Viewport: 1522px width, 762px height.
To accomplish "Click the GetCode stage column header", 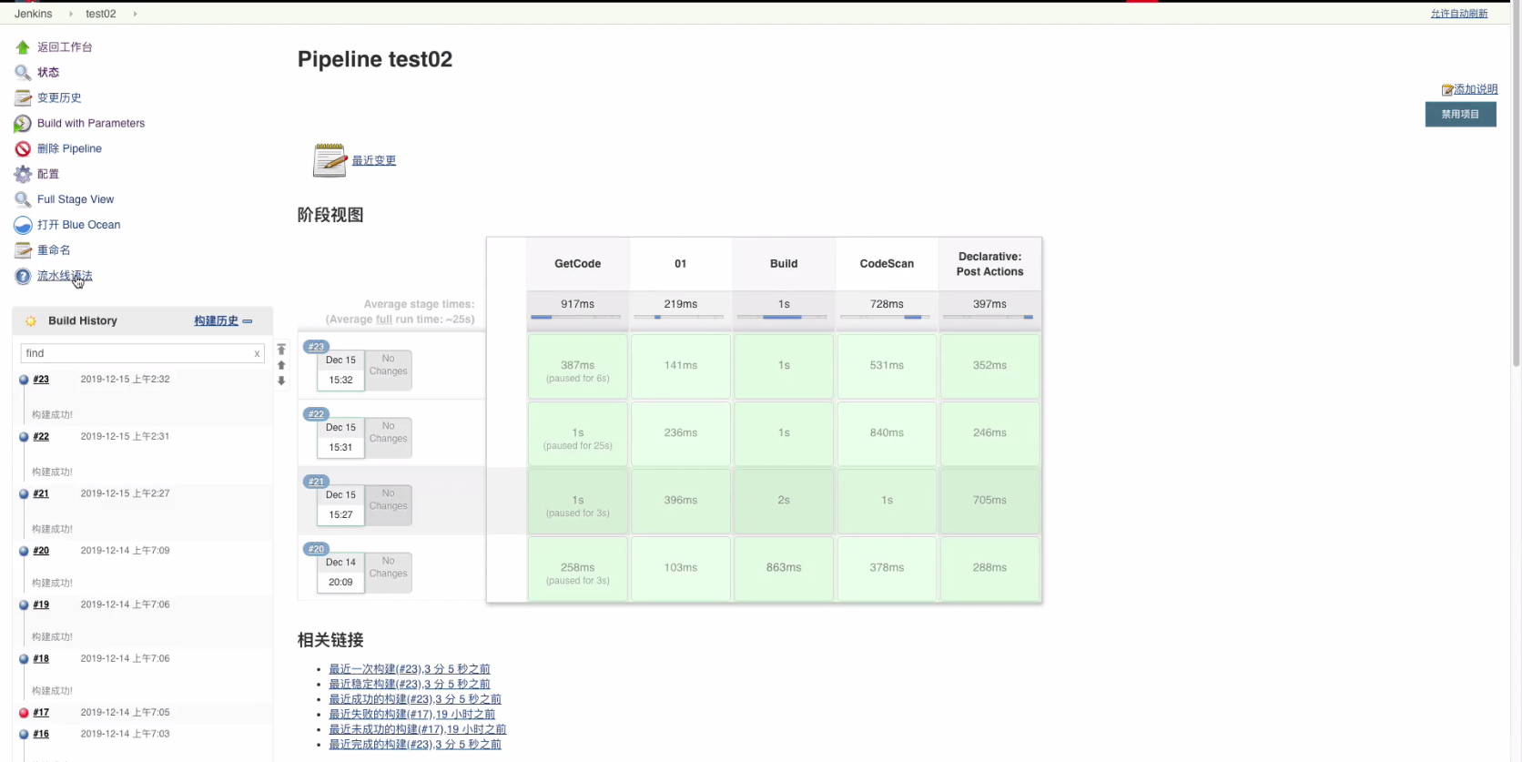I will [x=578, y=264].
